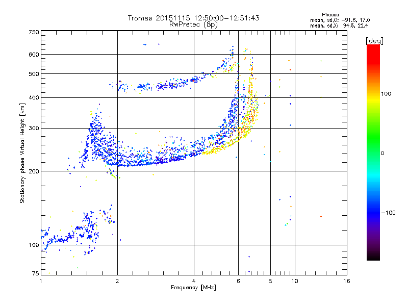Click the x-axis title 'Frequency [MHz]'
The image size is (408, 306).
point(193,288)
